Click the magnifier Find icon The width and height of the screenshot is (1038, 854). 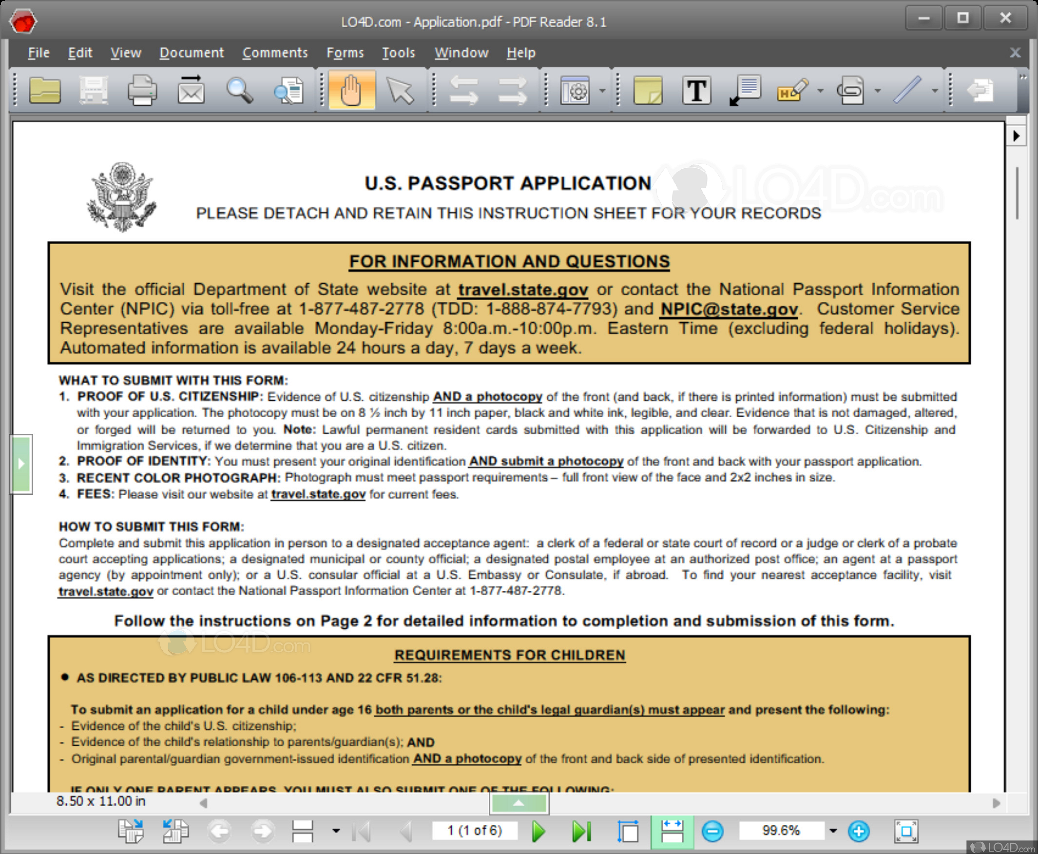pos(239,91)
